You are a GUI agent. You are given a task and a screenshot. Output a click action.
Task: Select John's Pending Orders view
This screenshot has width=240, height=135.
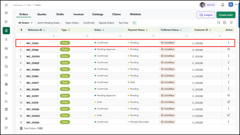pyautogui.click(x=49, y=23)
